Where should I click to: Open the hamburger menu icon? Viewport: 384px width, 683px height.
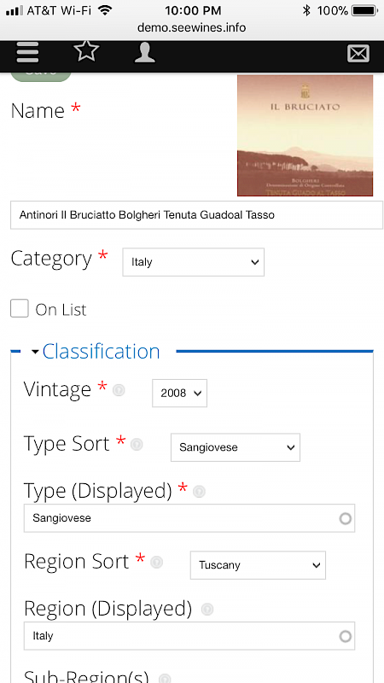pos(28,54)
